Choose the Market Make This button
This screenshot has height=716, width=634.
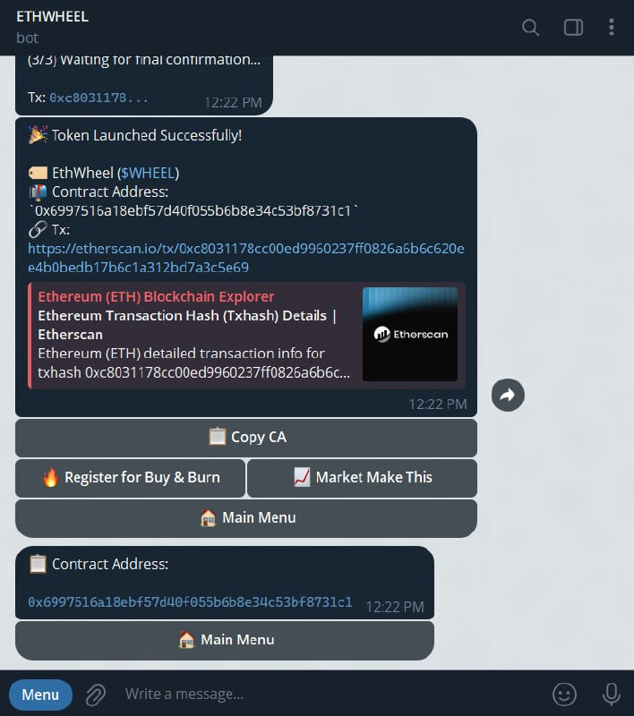[362, 478]
